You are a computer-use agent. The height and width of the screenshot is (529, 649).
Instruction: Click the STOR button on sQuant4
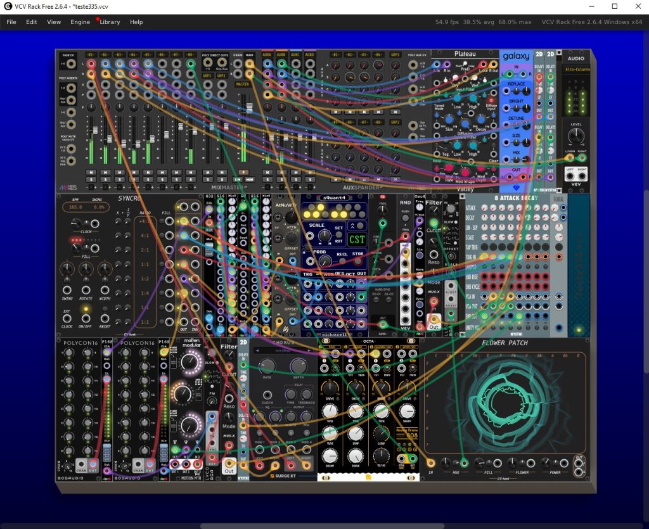(x=358, y=262)
